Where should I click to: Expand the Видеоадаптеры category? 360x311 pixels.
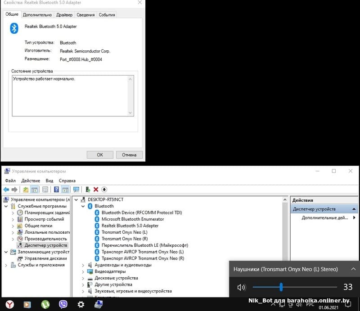[x=83, y=271]
